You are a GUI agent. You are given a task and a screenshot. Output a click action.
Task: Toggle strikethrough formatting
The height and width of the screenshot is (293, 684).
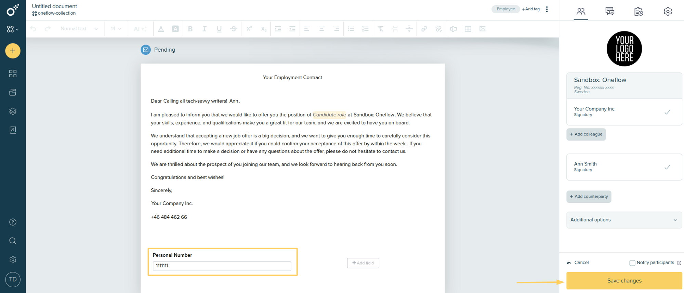coord(234,29)
